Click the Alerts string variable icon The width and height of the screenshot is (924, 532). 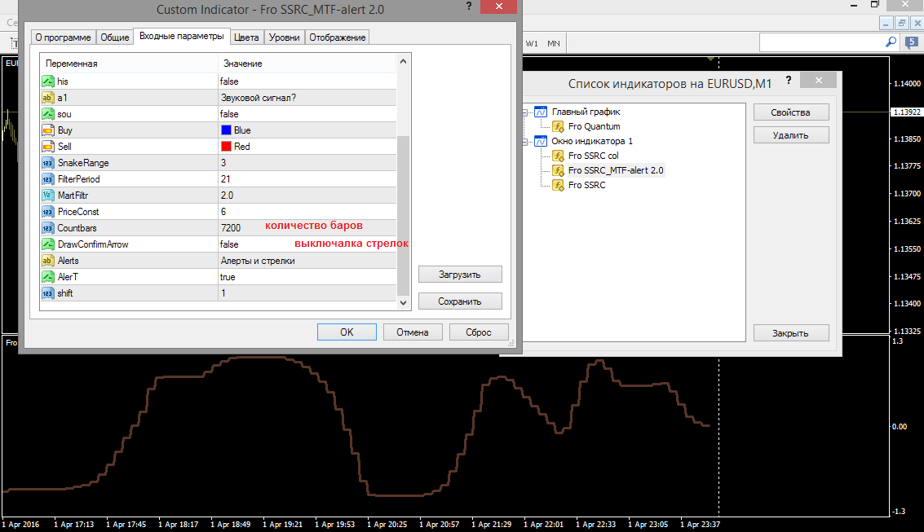pos(48,261)
